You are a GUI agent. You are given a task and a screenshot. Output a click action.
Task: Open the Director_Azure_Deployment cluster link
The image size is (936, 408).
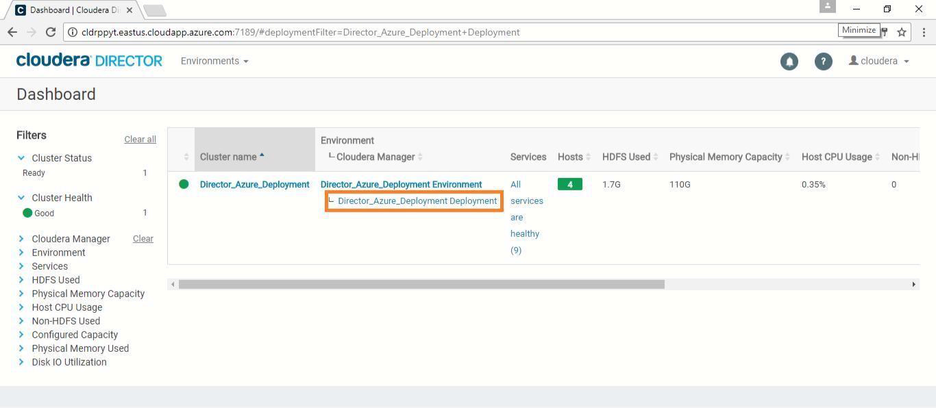254,184
